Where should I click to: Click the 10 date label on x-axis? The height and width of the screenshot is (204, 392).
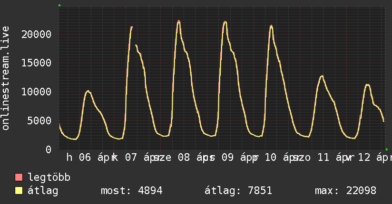click(271, 158)
